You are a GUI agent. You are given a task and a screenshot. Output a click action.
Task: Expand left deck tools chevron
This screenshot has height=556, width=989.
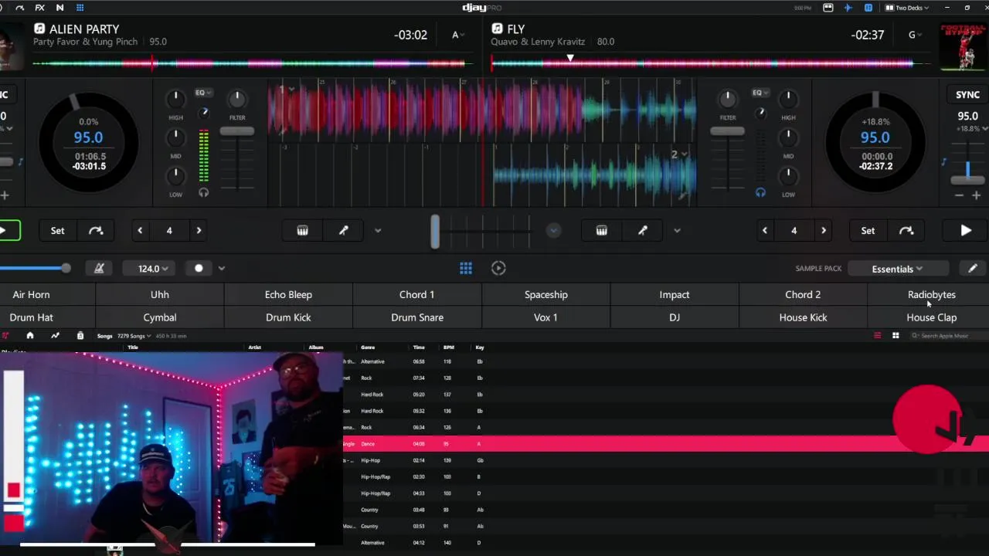tap(378, 230)
